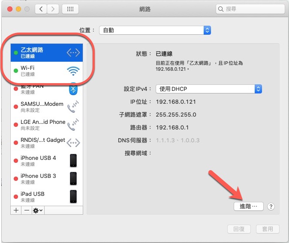The image size is (289, 243).
Task: Click the red status dot of iPhone USB 4
Action: 16,161
